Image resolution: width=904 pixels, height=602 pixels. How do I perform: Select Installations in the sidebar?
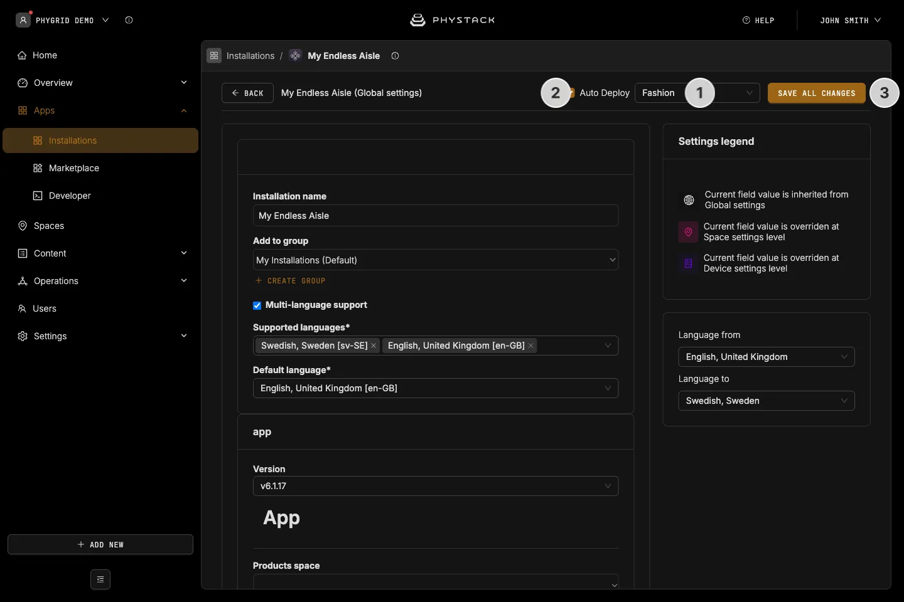[x=100, y=140]
